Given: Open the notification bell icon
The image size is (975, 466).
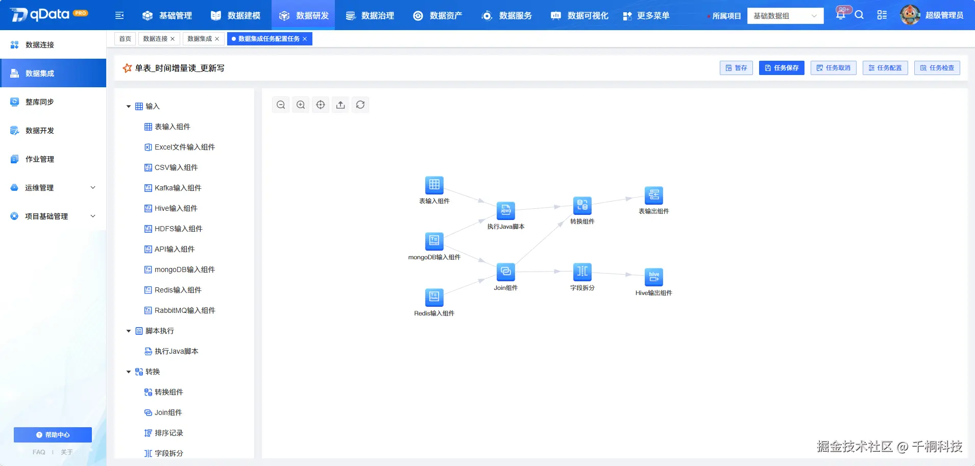Looking at the screenshot, I should click(x=840, y=15).
